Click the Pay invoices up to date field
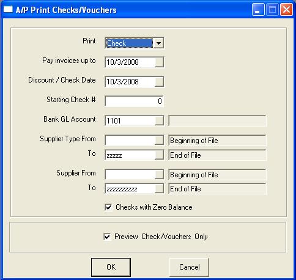This screenshot has width=296, height=280. [130, 62]
